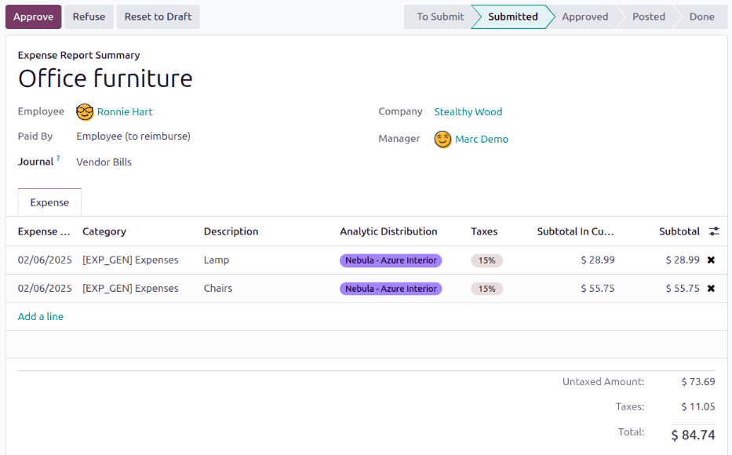Remove the Chairs expense line

711,288
